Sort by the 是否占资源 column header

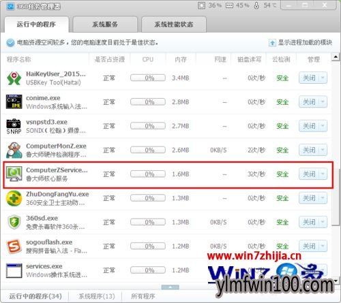(110, 59)
